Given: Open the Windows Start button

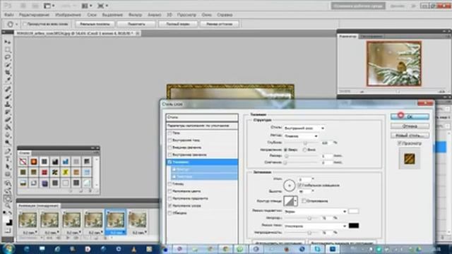Looking at the screenshot, I should tap(8, 249).
